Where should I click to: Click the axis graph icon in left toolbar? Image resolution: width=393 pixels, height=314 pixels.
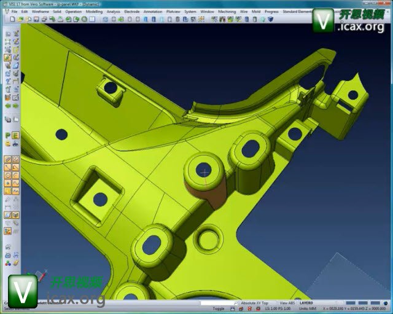tap(8, 231)
